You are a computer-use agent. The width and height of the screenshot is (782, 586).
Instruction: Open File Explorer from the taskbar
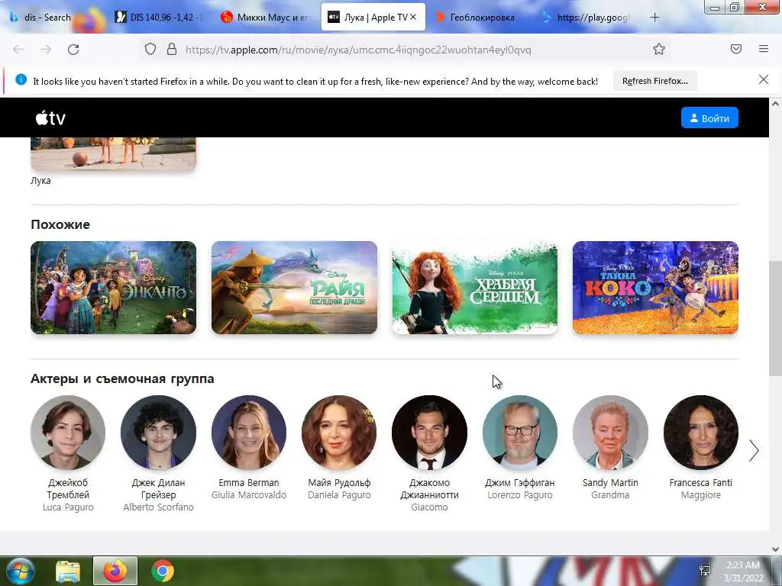68,572
